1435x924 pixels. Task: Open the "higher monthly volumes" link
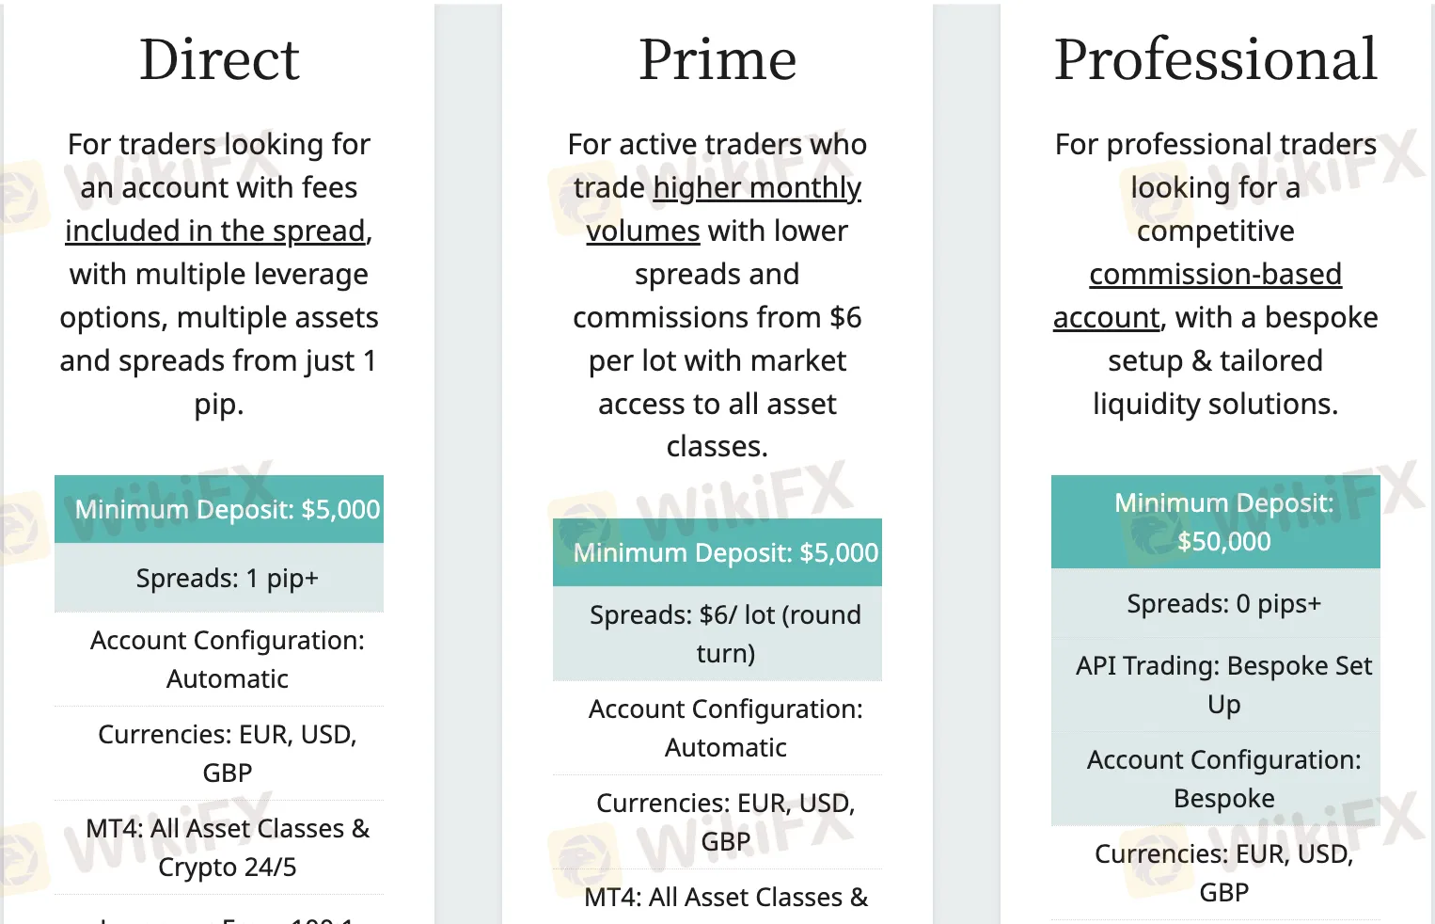756,188
